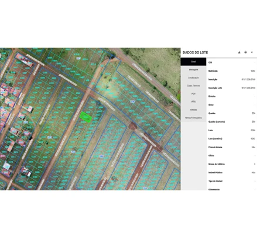Click the Setor field row
Image resolution: width=257 pixels, height=238 pixels.
tap(232, 105)
